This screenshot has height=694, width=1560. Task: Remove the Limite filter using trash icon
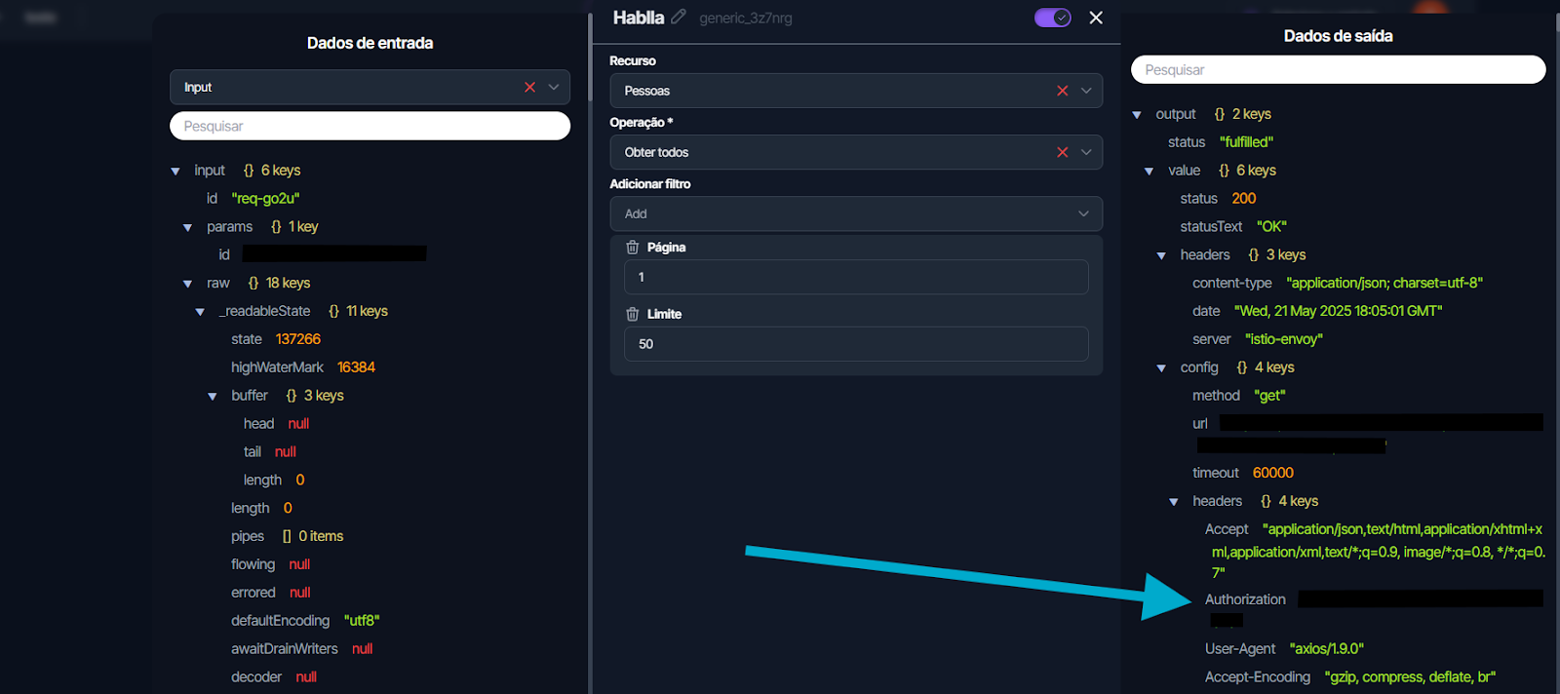tap(632, 314)
